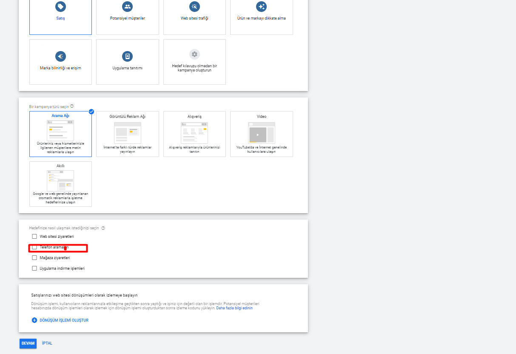Pick the Web sitesi trafiği cursor icon
Screen dimensions: 516x354
click(194, 6)
